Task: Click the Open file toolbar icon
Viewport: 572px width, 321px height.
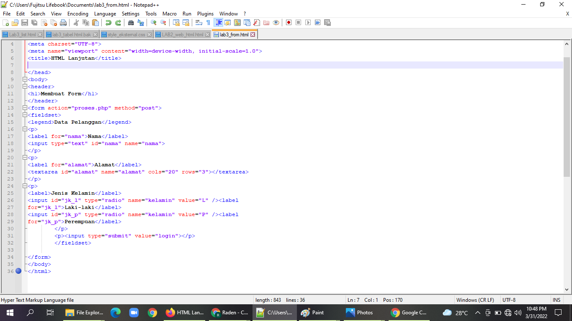Action: pyautogui.click(x=15, y=23)
